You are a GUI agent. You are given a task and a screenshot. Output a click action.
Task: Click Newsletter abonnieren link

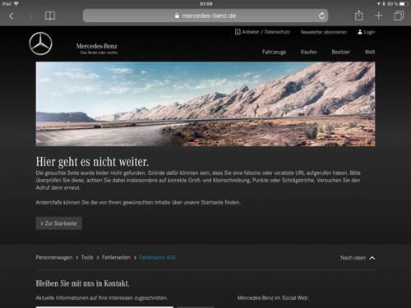(x=324, y=32)
